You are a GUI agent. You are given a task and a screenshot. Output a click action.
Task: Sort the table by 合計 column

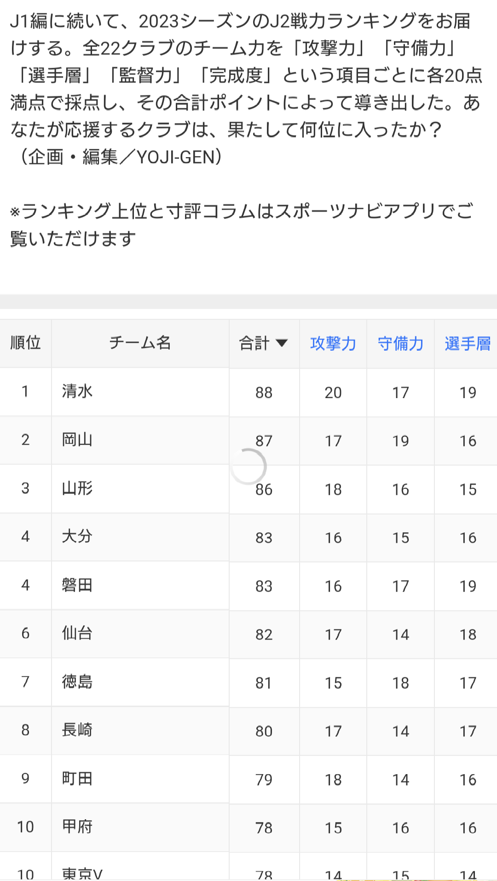(x=264, y=343)
